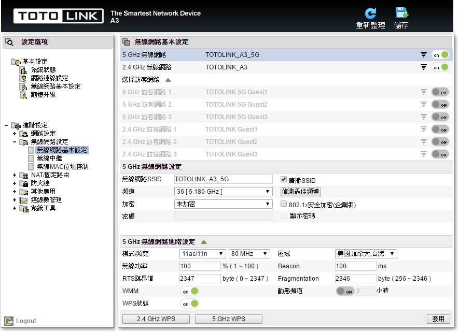Click the Logout link
Image resolution: width=459 pixels, height=332 pixels.
click(x=26, y=321)
